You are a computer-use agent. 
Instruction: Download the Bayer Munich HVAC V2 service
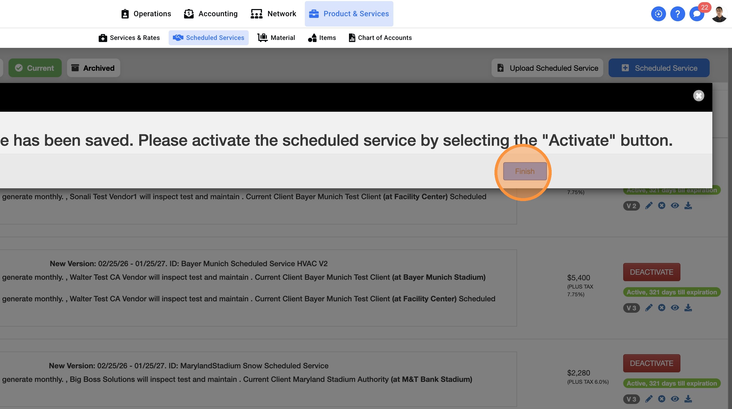tap(688, 308)
